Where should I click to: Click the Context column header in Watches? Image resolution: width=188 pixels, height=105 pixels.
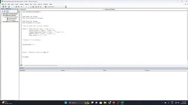coord(166,71)
